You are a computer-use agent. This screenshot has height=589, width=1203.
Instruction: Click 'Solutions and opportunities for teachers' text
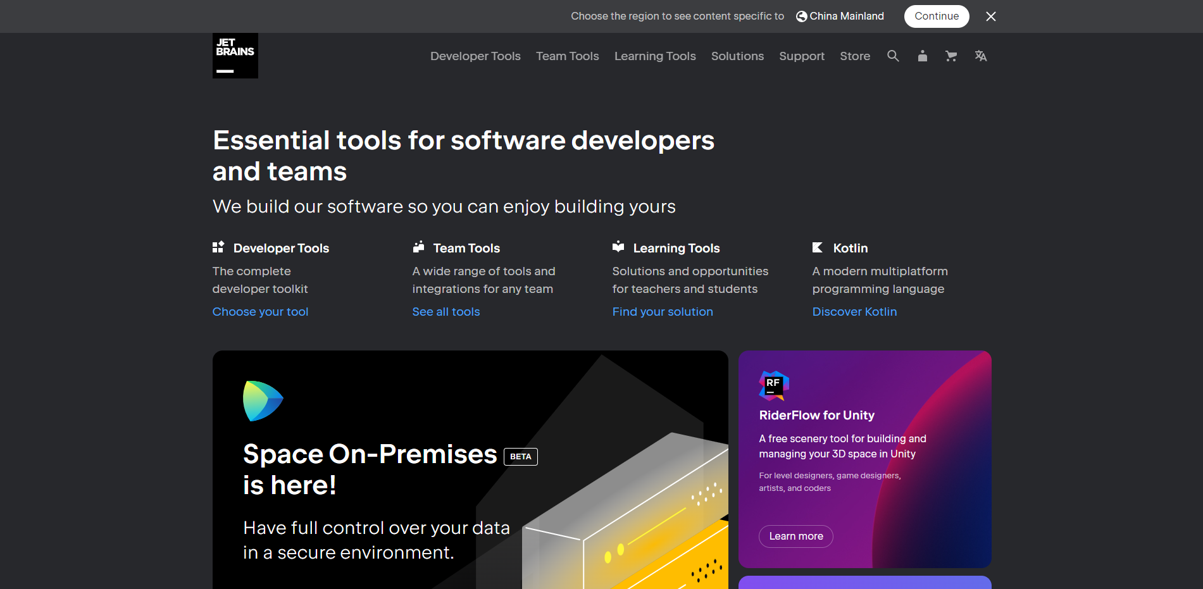(690, 280)
